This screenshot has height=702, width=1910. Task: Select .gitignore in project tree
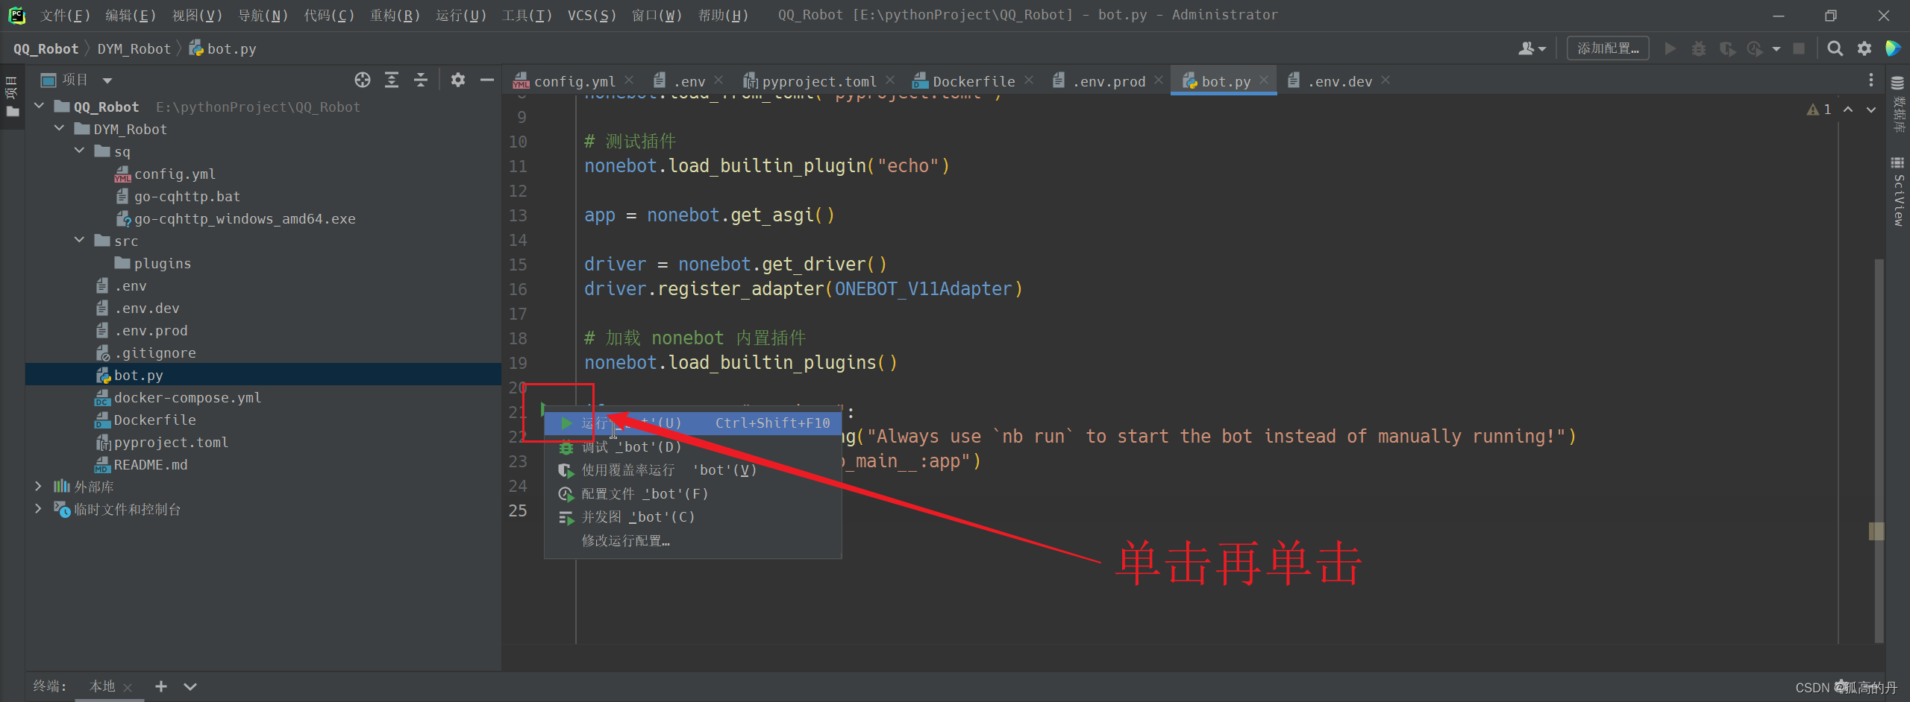click(155, 352)
